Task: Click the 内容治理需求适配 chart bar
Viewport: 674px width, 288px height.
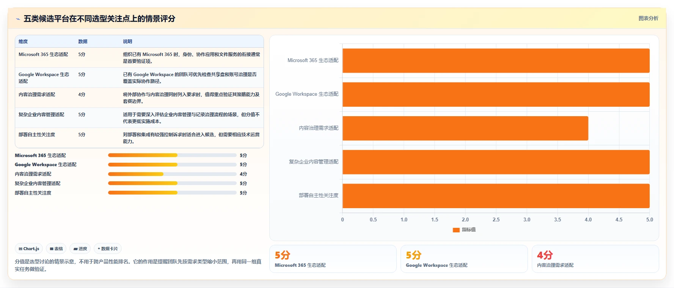Action: [x=465, y=128]
